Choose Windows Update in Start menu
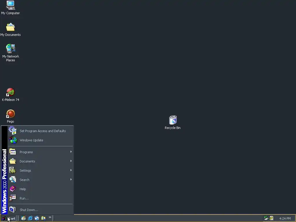 pos(40,140)
